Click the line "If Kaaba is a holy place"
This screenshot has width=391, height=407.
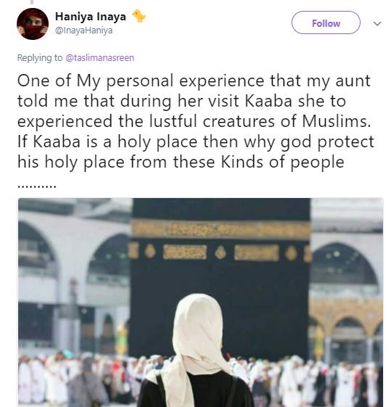tap(196, 141)
